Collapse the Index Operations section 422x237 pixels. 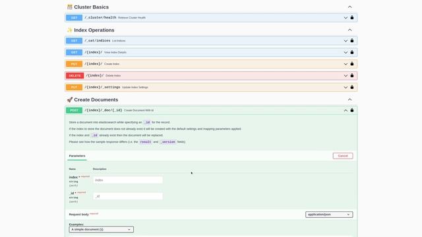pos(350,30)
